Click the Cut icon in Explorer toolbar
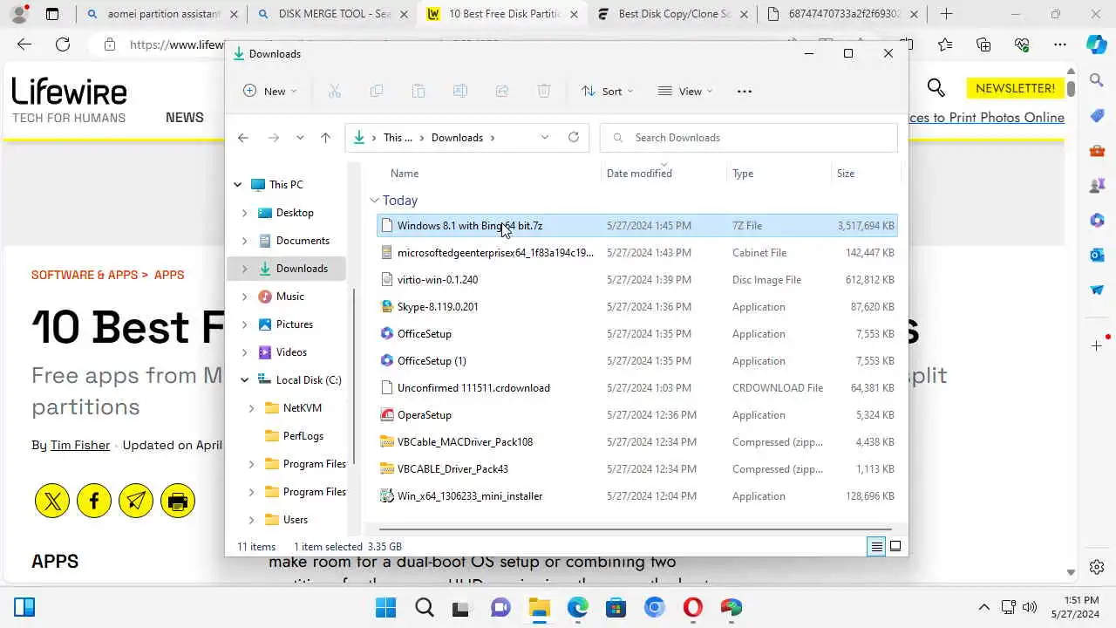The width and height of the screenshot is (1116, 628). click(334, 91)
